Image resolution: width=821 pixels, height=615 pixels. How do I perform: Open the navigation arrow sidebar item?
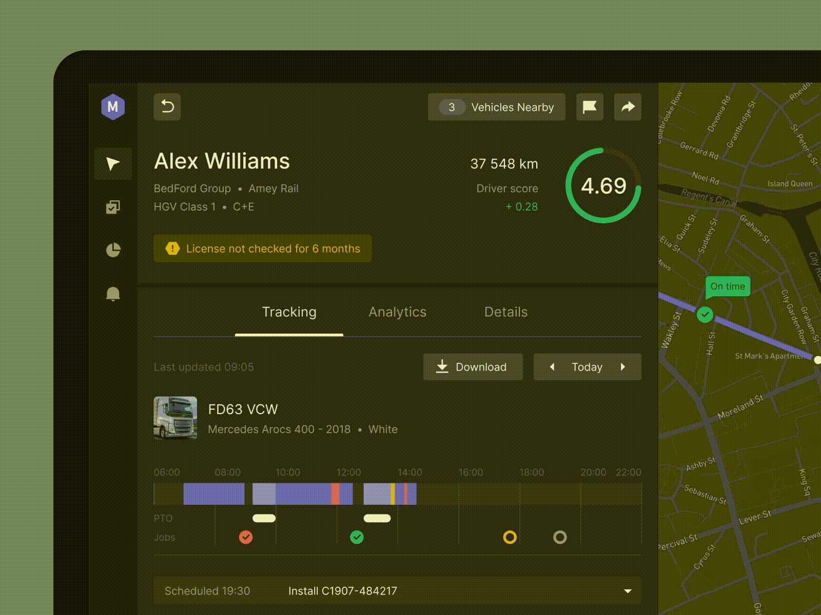tap(113, 163)
